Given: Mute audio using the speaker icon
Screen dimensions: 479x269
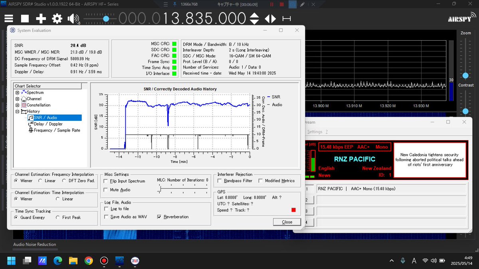Looking at the screenshot, I should 73,18.
